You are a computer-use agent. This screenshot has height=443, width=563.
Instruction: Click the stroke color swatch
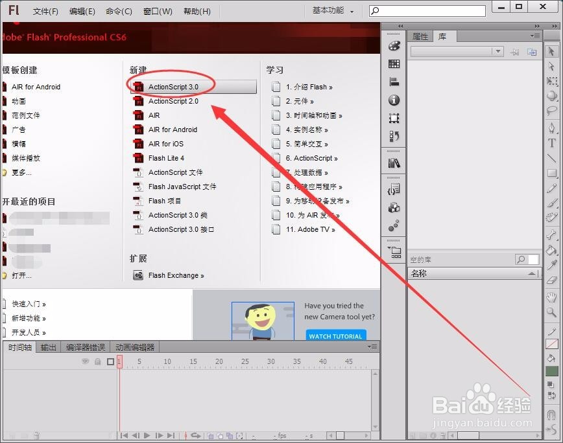(x=551, y=344)
